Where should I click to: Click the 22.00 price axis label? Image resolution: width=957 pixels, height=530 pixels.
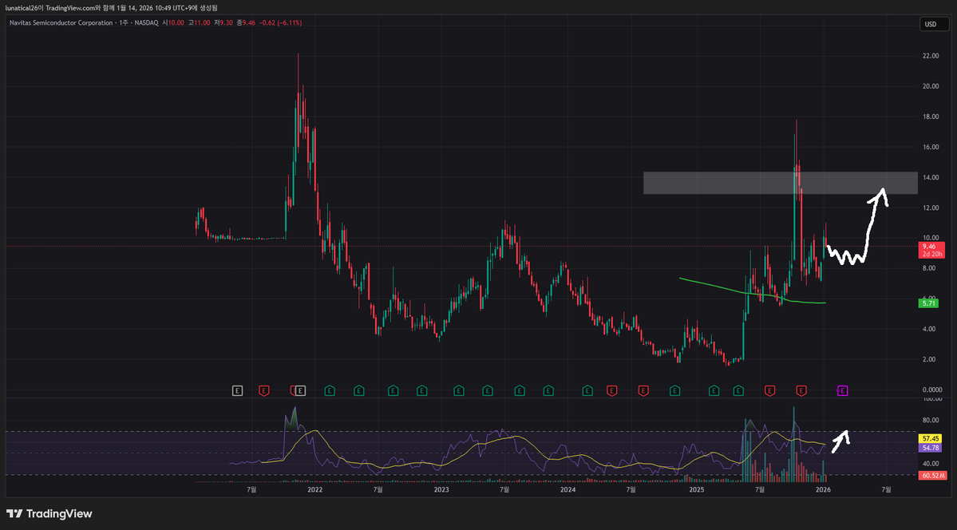point(931,56)
